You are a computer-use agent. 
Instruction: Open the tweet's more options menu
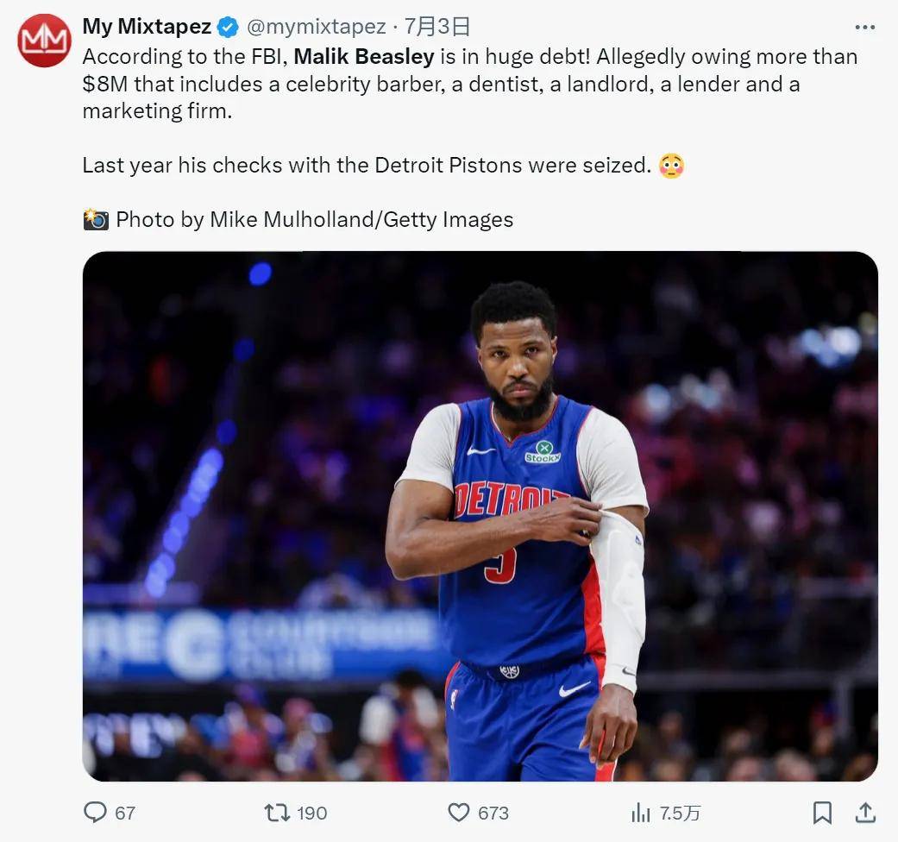click(x=864, y=28)
